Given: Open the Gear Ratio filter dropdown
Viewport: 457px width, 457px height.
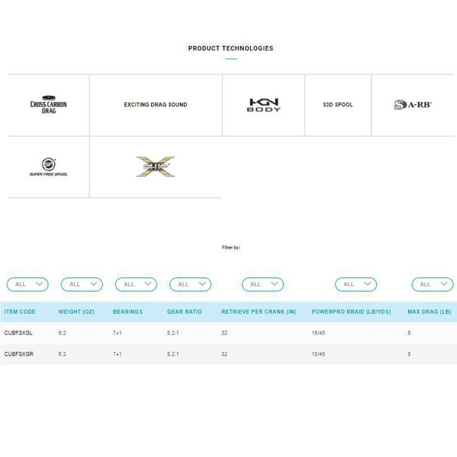Looking at the screenshot, I should point(190,284).
